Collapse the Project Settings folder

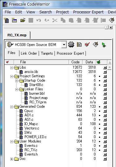pyautogui.click(x=11, y=76)
